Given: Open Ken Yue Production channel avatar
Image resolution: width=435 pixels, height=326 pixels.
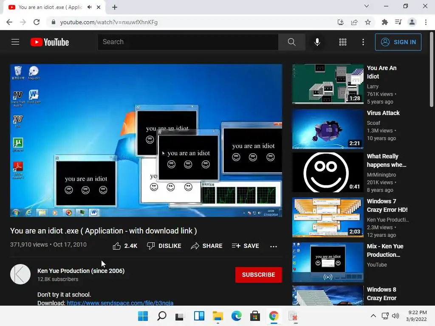Looking at the screenshot, I should pyautogui.click(x=20, y=274).
